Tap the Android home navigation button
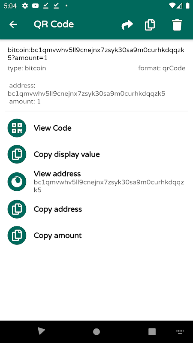Viewport: 193px width, 343px height. (96, 331)
